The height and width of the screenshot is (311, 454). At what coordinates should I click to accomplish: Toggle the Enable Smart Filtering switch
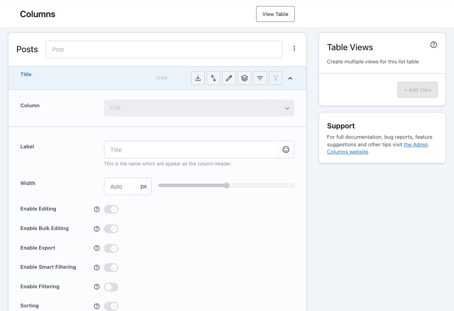tap(111, 268)
